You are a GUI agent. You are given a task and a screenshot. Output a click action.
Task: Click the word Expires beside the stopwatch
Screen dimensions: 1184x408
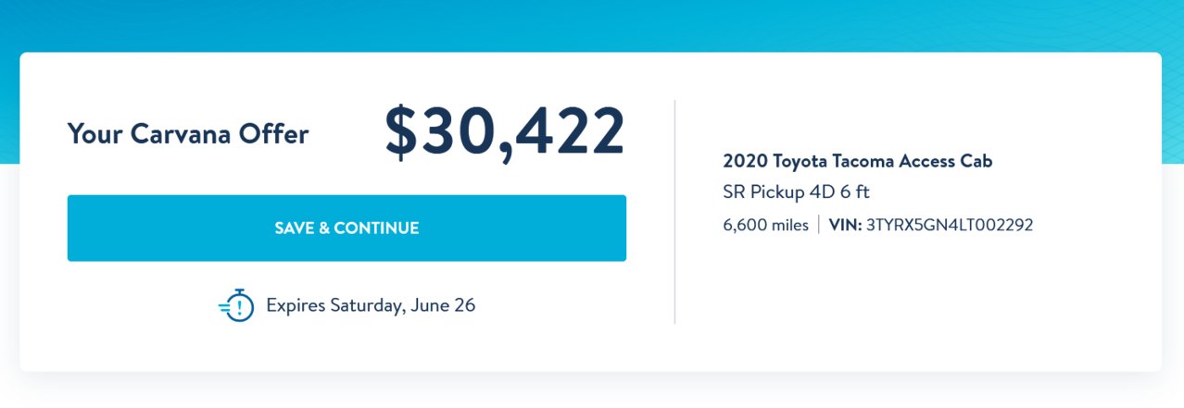pyautogui.click(x=297, y=305)
